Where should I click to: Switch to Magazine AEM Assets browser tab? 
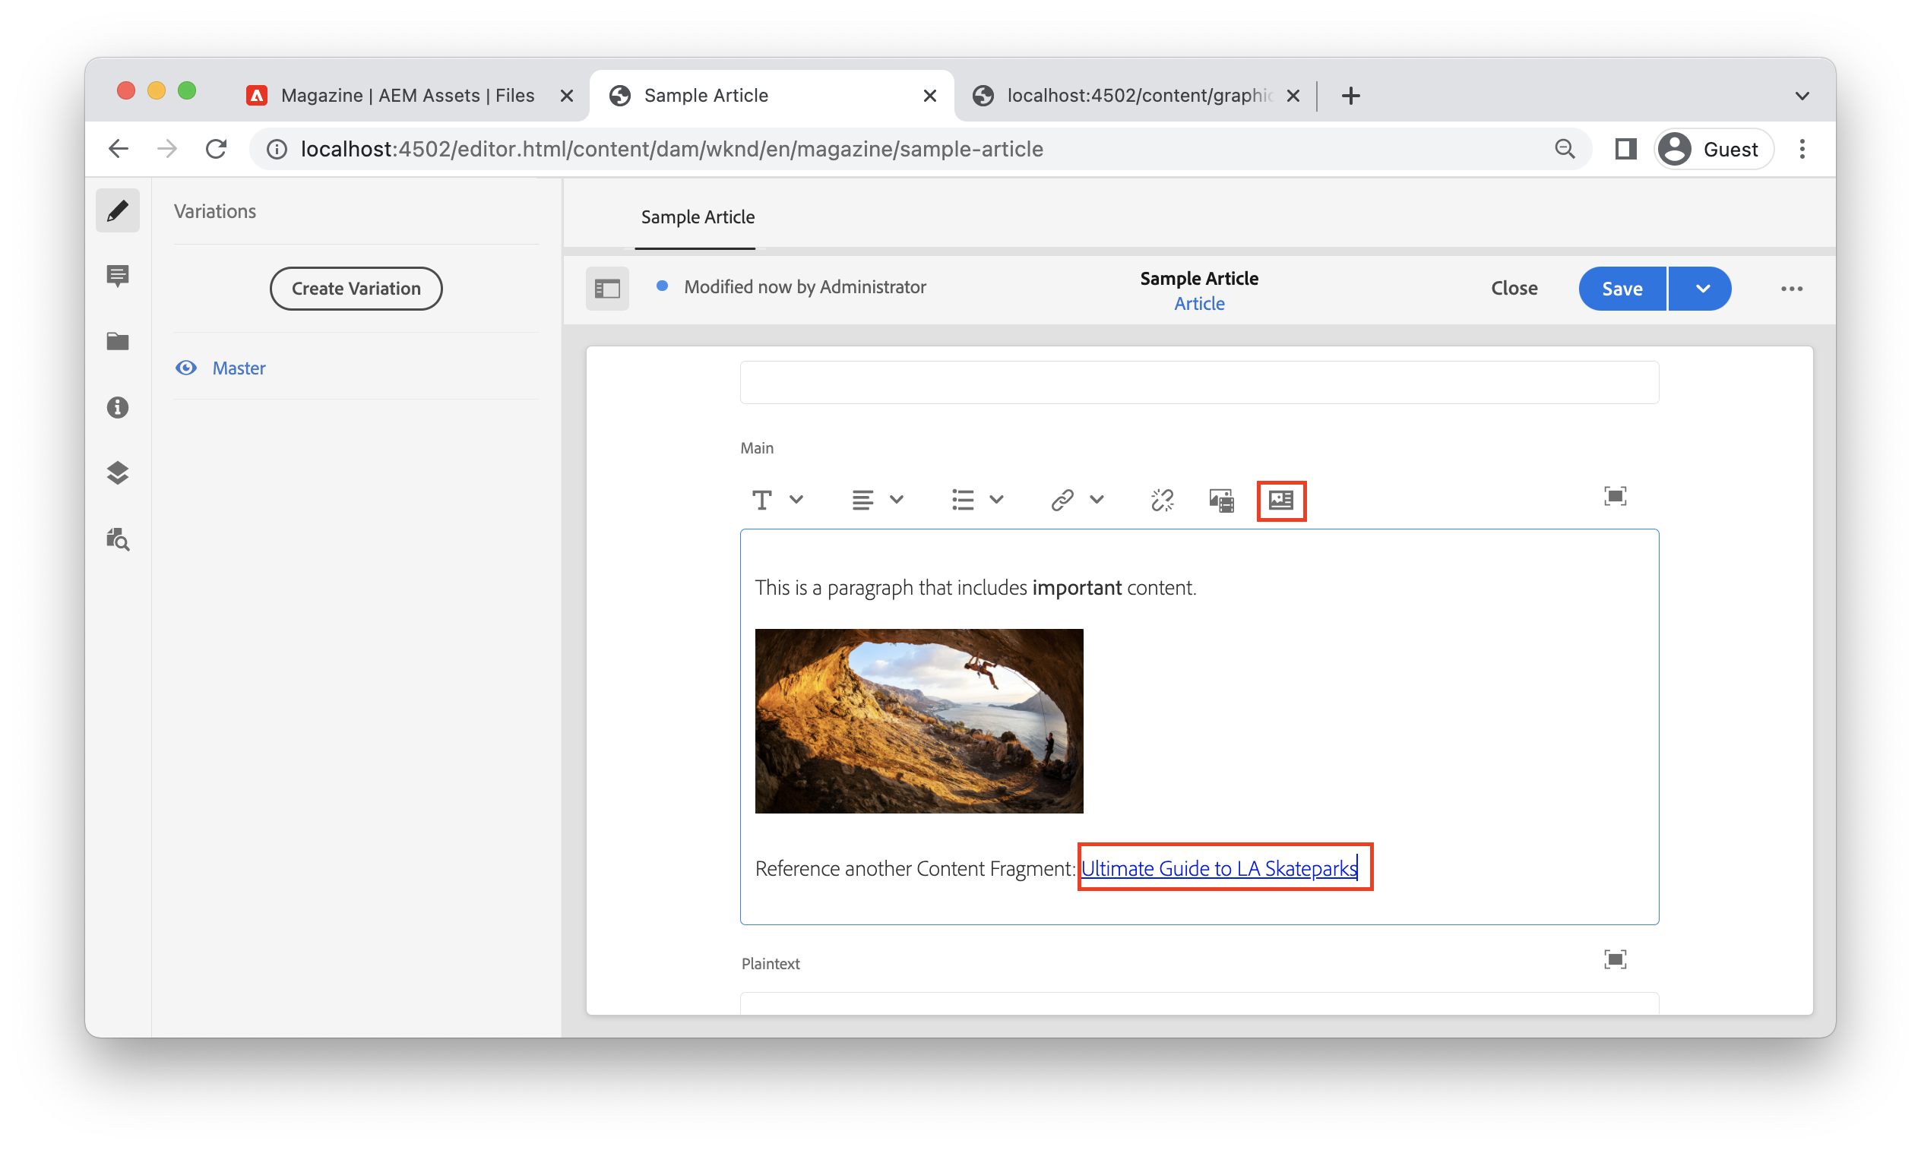tap(407, 95)
